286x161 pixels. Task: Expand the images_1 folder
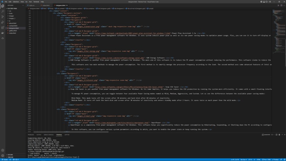tap(12, 18)
